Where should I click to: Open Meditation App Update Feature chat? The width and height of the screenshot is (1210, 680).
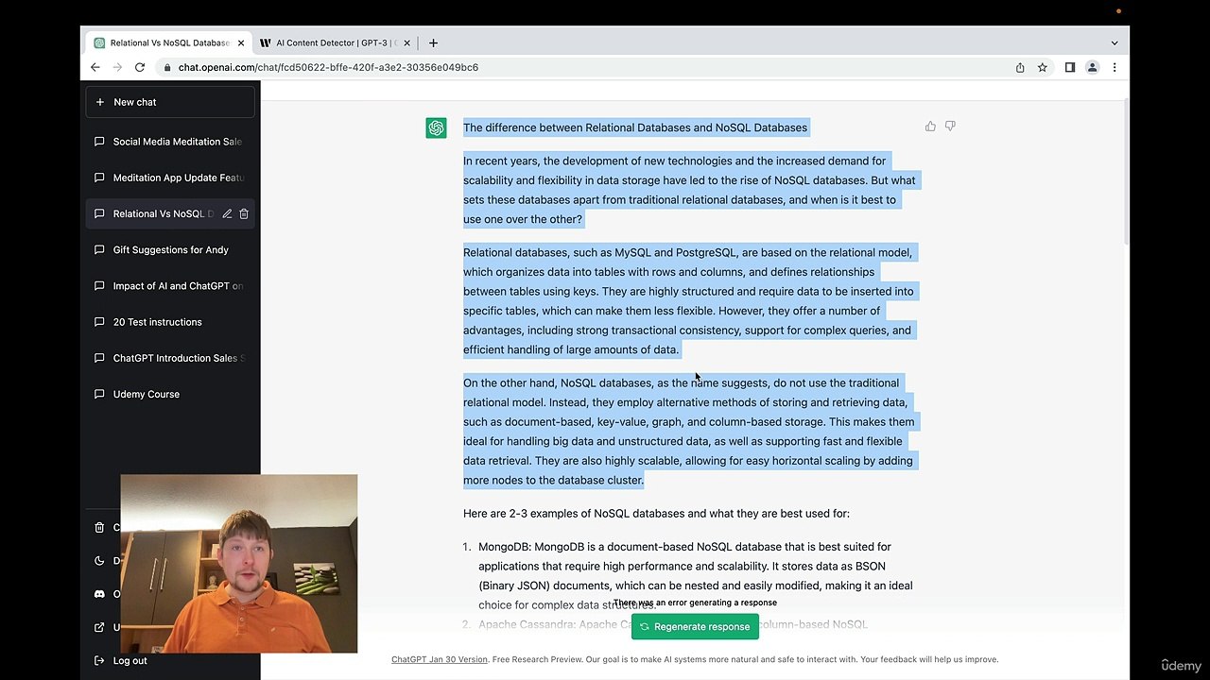(x=170, y=178)
